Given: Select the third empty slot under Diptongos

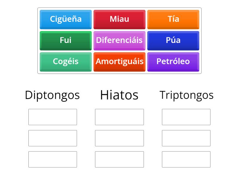Looking at the screenshot, I should click(x=52, y=159).
